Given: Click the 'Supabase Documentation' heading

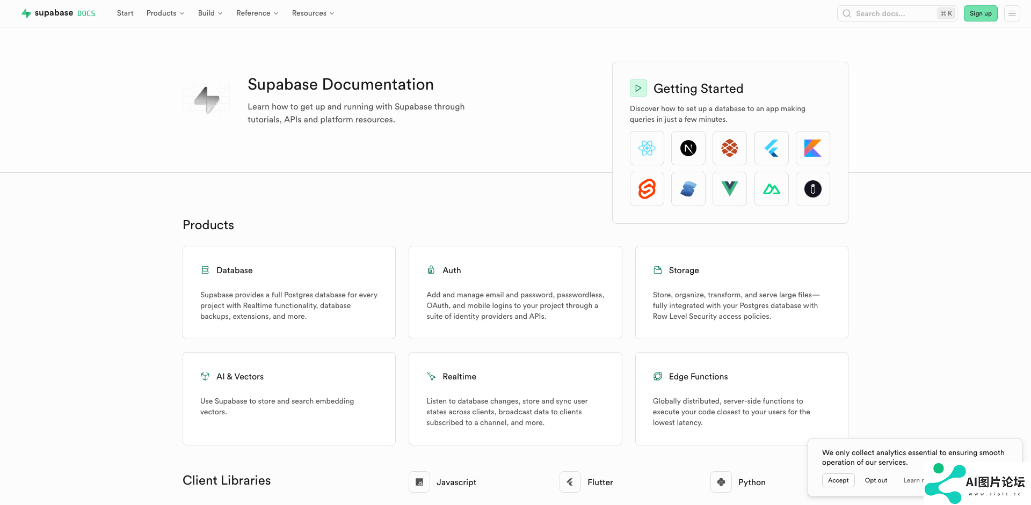Looking at the screenshot, I should pyautogui.click(x=340, y=84).
